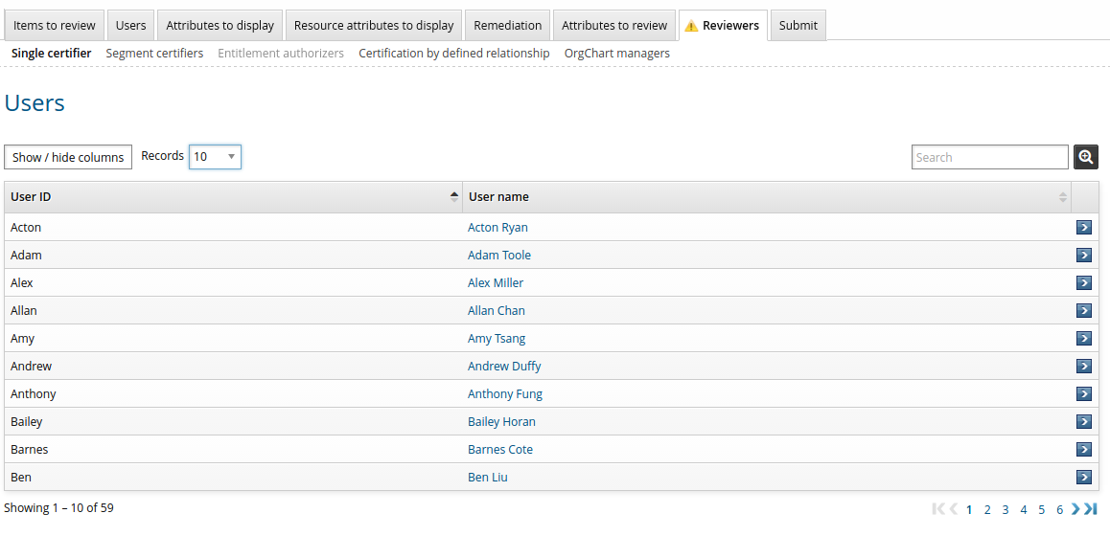Select Segment certifiers sub-tab
The width and height of the screenshot is (1110, 536).
[x=154, y=54]
